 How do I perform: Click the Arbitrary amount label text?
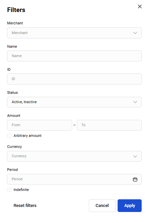pyautogui.click(x=27, y=136)
